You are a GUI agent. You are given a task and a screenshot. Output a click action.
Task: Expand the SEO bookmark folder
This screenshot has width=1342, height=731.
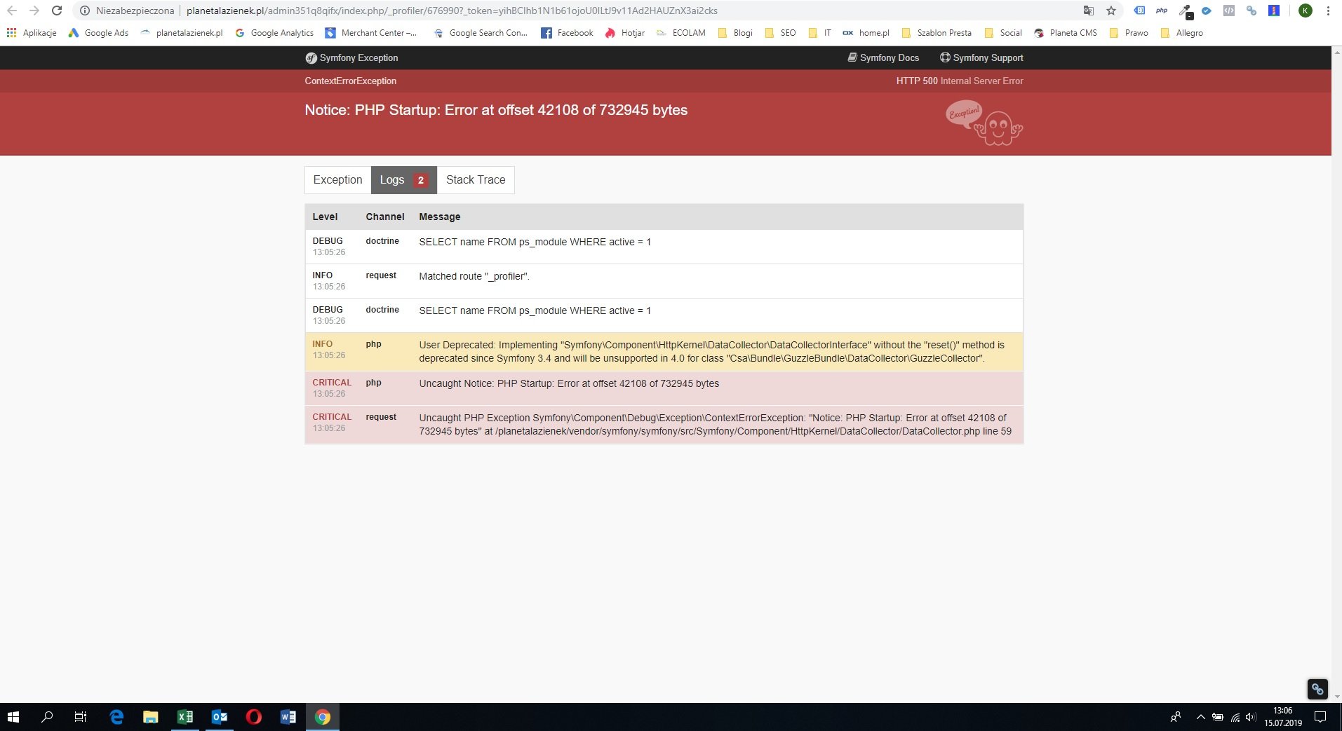(x=780, y=33)
